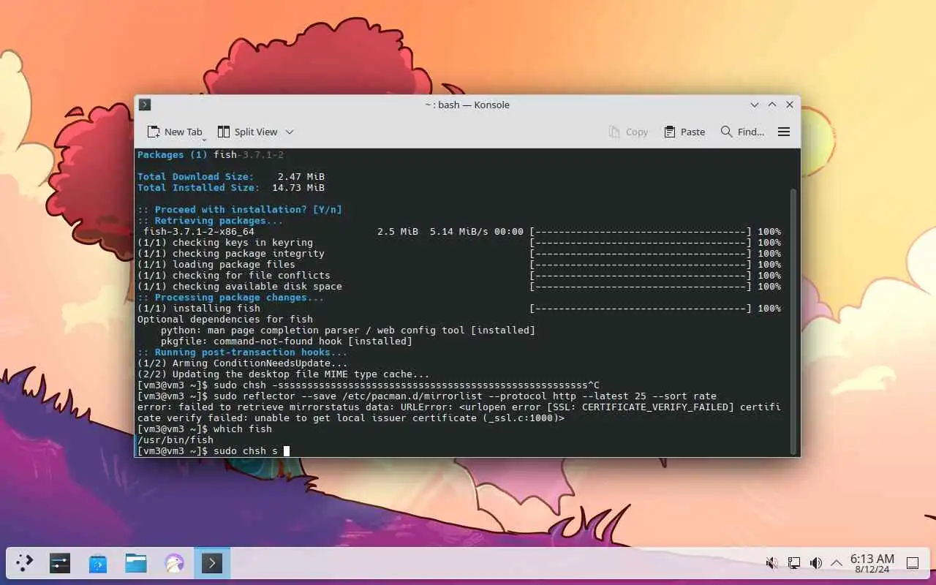Click the 'which fish' command line
The image size is (936, 585).
205,429
